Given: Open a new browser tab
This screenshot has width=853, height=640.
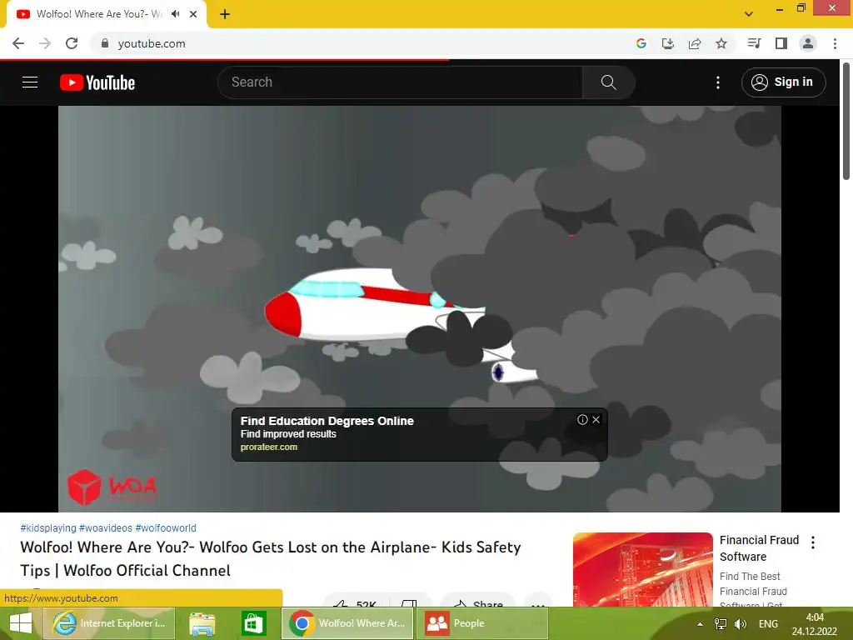Looking at the screenshot, I should (x=225, y=14).
